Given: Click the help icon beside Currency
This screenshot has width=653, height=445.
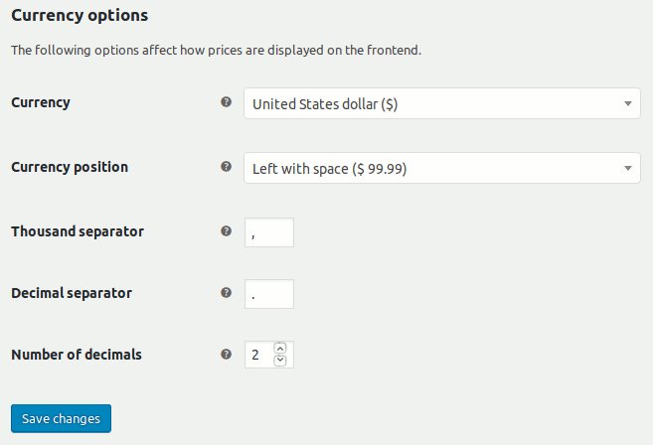Looking at the screenshot, I should click(x=227, y=102).
